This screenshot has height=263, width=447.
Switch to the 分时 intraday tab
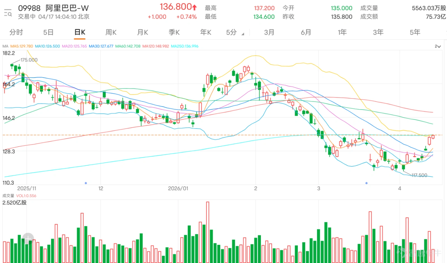tap(16, 32)
